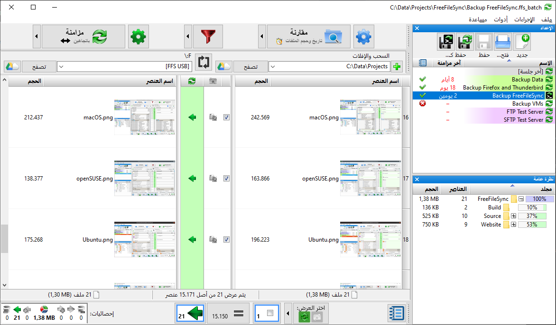This screenshot has height=325, width=556.
Task: Click the right Ubuntu.png thumbnail
Action: point(145,240)
